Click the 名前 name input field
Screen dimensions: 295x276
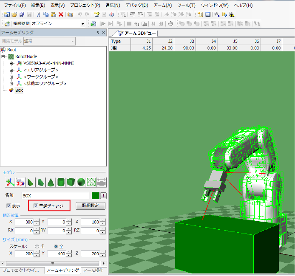pyautogui.click(x=55, y=195)
